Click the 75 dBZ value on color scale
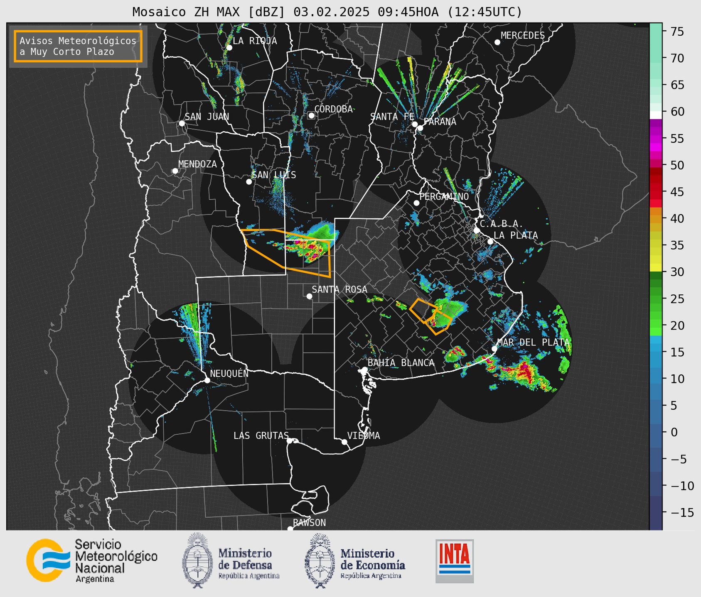701x597 pixels. pyautogui.click(x=677, y=32)
